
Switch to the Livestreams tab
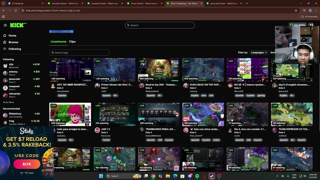pyautogui.click(x=58, y=41)
